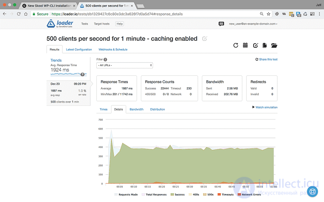Click the browser forward arrow

[x=12, y=14]
